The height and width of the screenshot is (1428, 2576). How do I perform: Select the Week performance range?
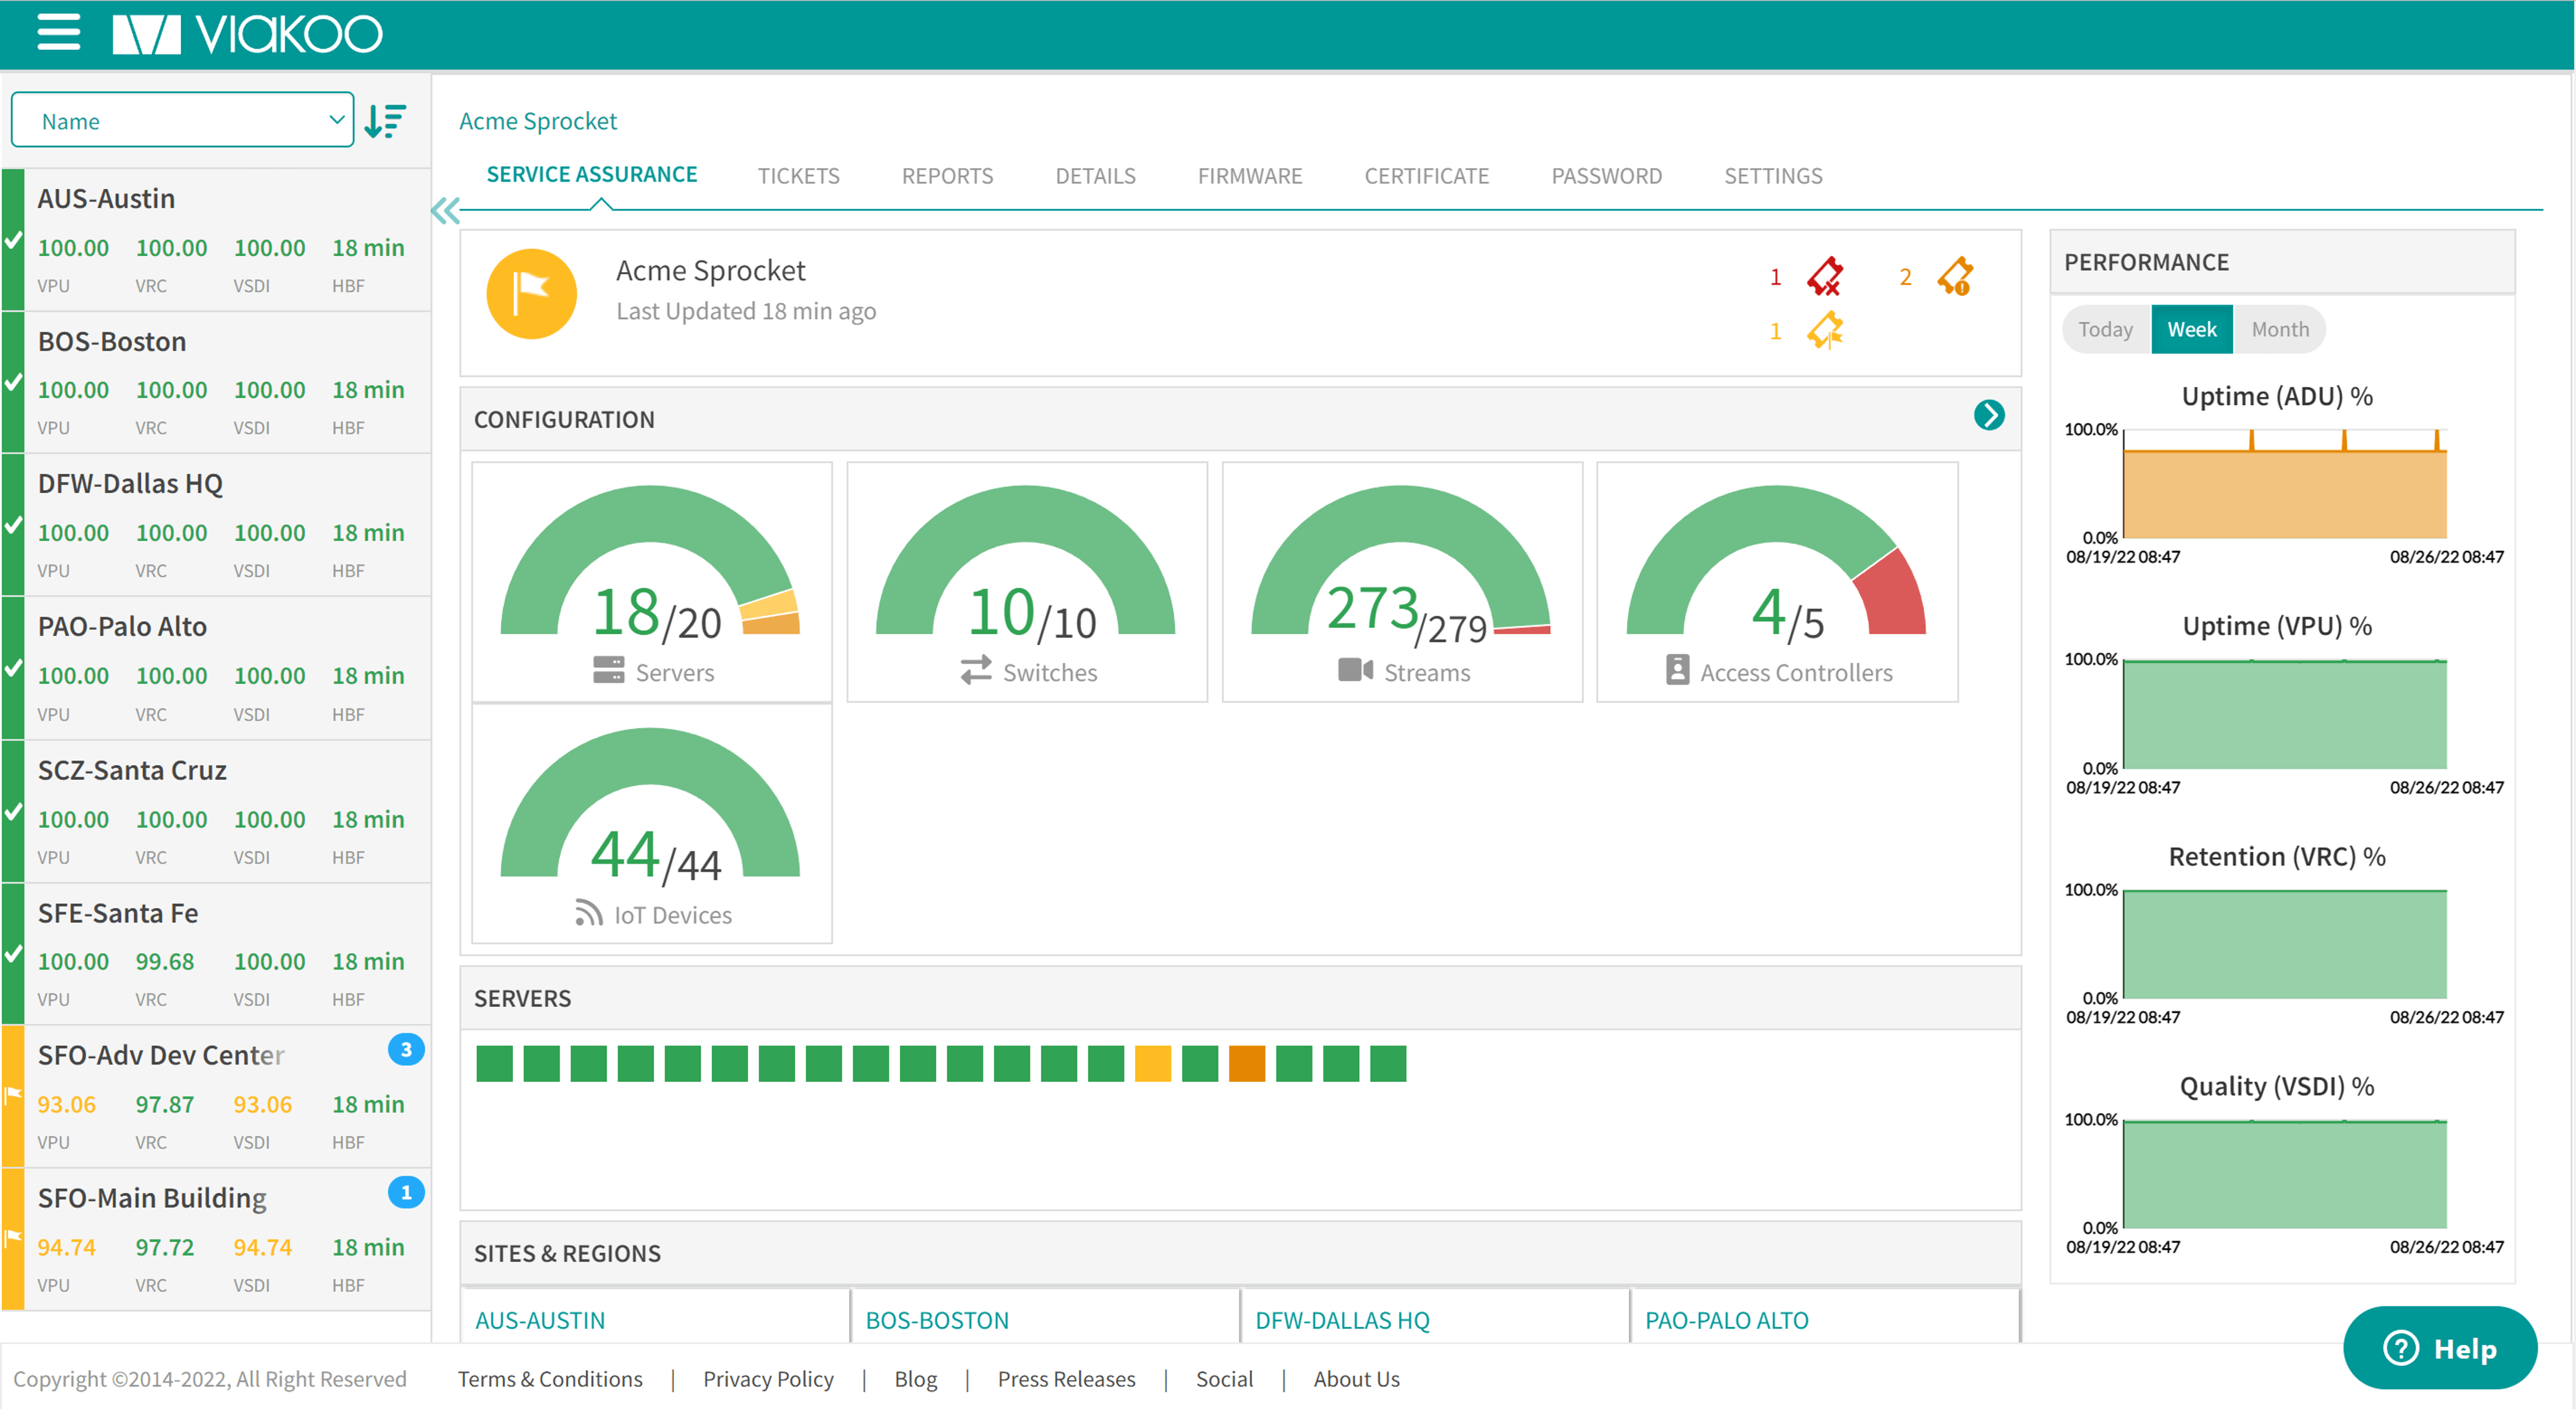pyautogui.click(x=2191, y=329)
